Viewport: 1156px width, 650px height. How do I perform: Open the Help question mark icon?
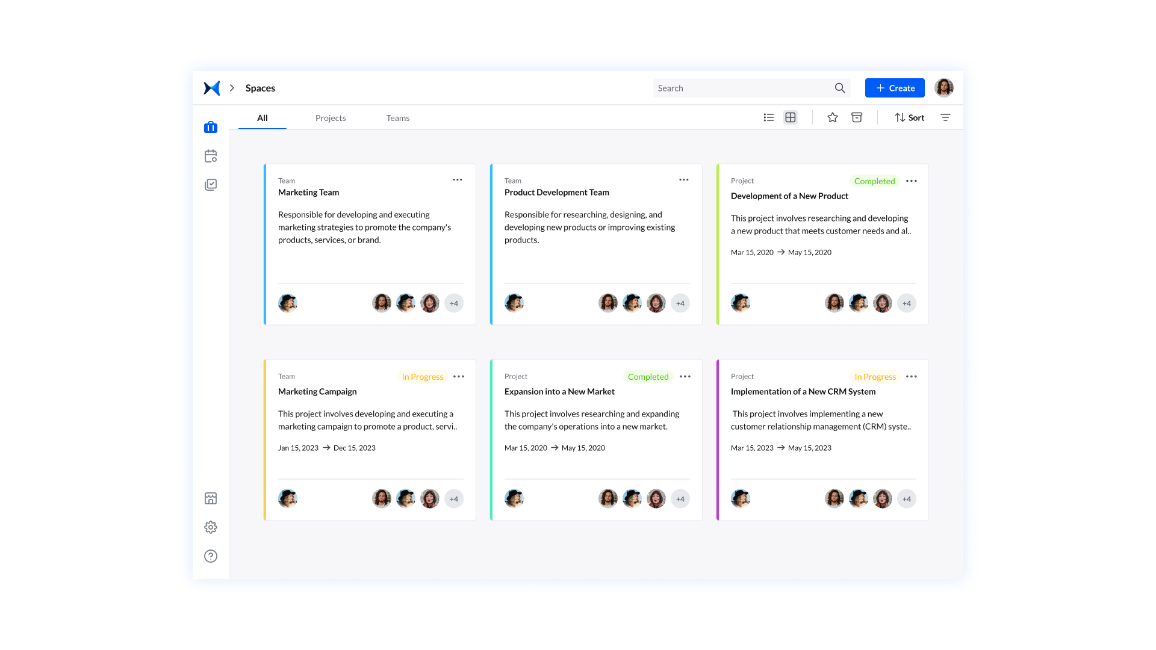tap(210, 556)
